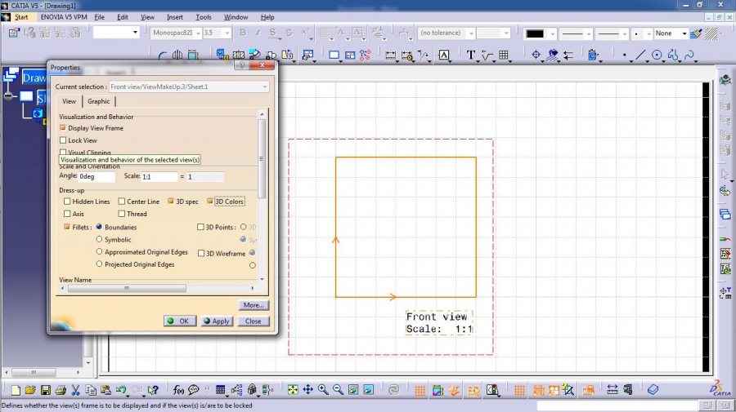Viewport: 736px width, 412px height.
Task: Open the first line type dropdown after color
Action: point(588,33)
